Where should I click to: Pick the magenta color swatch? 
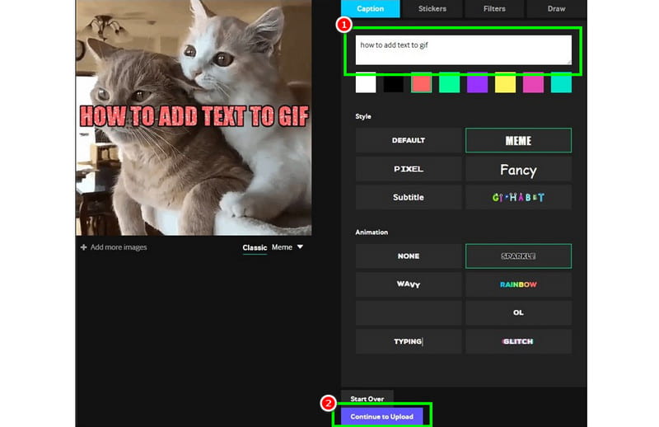pyautogui.click(x=533, y=82)
